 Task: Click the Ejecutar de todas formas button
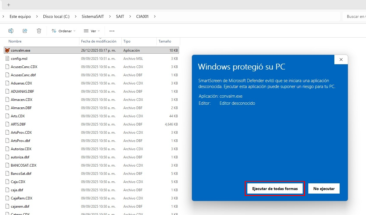point(275,189)
